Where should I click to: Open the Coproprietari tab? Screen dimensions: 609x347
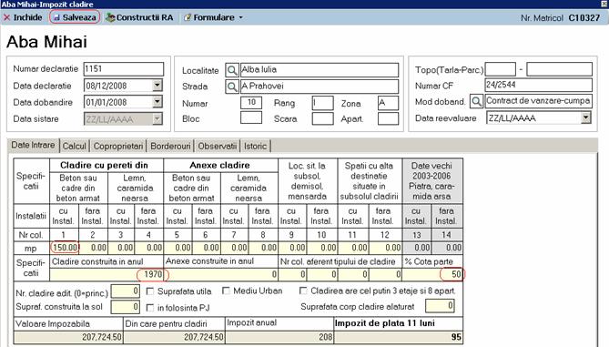(118, 146)
